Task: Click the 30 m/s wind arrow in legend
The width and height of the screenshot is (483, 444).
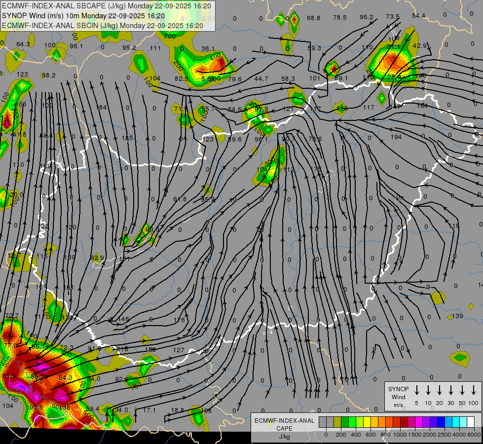Action: tap(450, 390)
